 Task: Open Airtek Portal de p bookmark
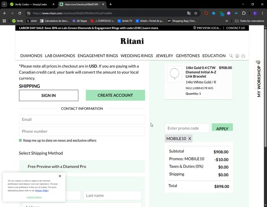[149, 21]
